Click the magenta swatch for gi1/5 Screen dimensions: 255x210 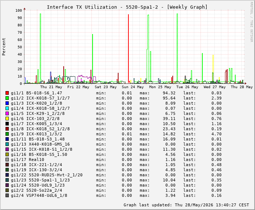coord(7,113)
